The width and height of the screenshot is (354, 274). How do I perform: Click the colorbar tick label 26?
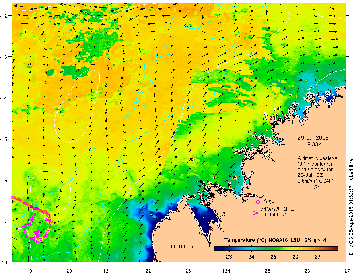point(295,257)
